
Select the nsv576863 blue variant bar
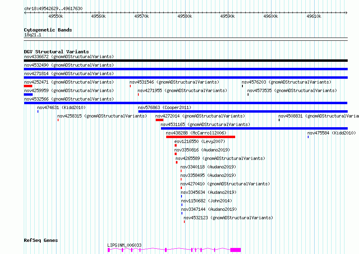click(x=243, y=111)
